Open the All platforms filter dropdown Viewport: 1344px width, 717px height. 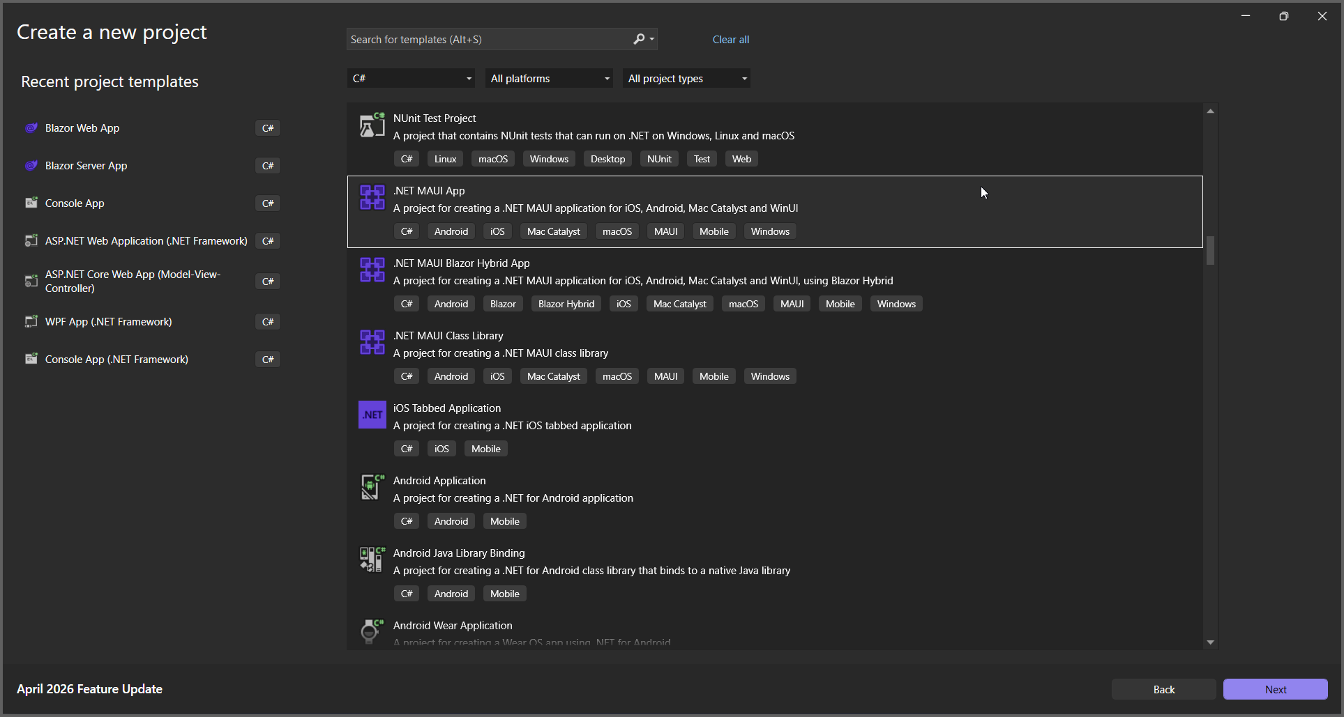click(x=549, y=79)
